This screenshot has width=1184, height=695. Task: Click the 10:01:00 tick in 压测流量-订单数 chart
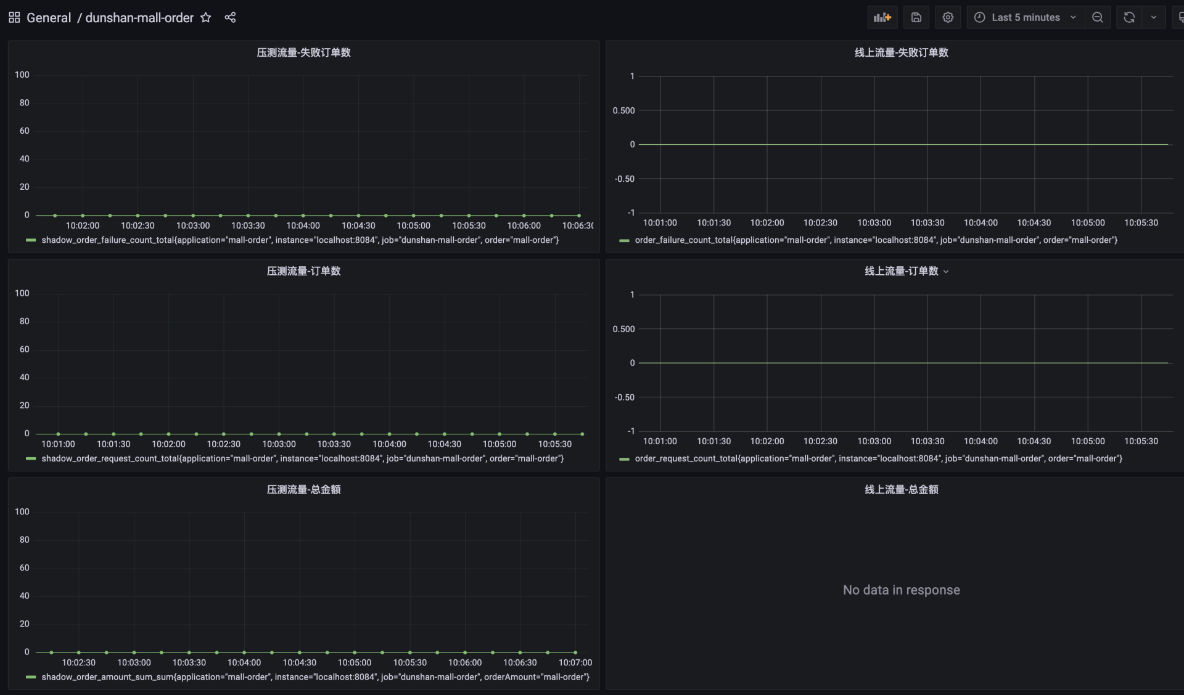(58, 444)
